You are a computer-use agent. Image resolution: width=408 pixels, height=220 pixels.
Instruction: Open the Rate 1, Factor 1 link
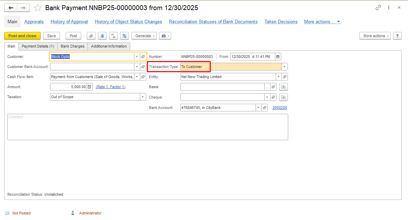110,87
